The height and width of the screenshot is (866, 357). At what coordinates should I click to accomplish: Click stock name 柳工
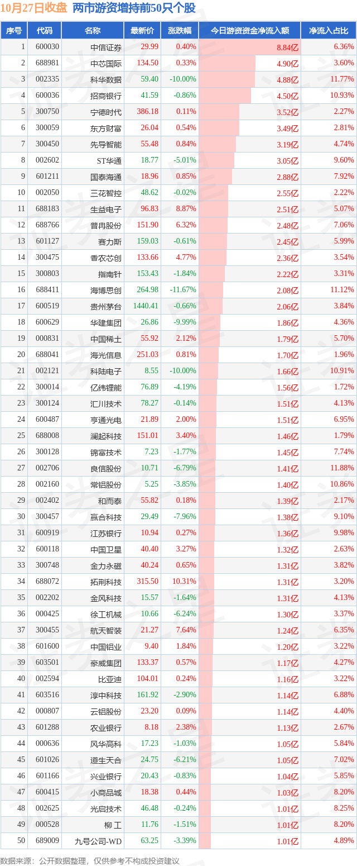point(112,825)
